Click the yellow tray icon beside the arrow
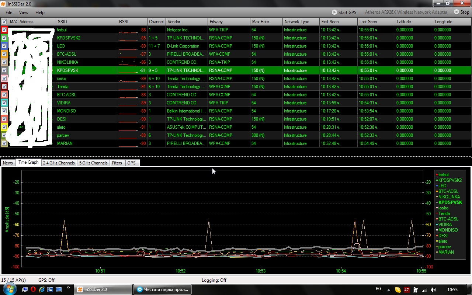Screen dimensions: 472x295 398,290
